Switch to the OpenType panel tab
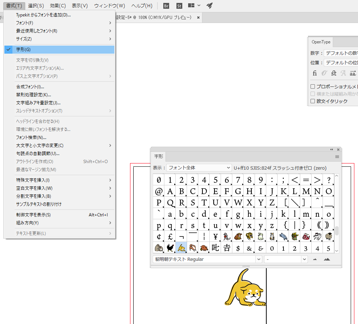Screen dimensions: 358x324 tap(321, 42)
